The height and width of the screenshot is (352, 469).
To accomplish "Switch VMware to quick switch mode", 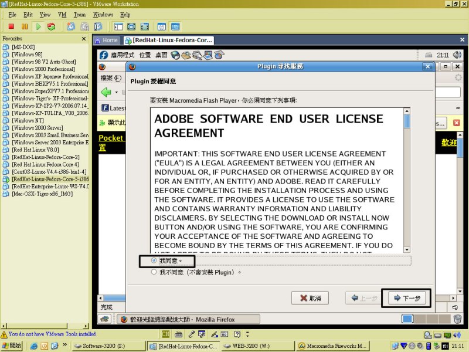I will pos(131,26).
